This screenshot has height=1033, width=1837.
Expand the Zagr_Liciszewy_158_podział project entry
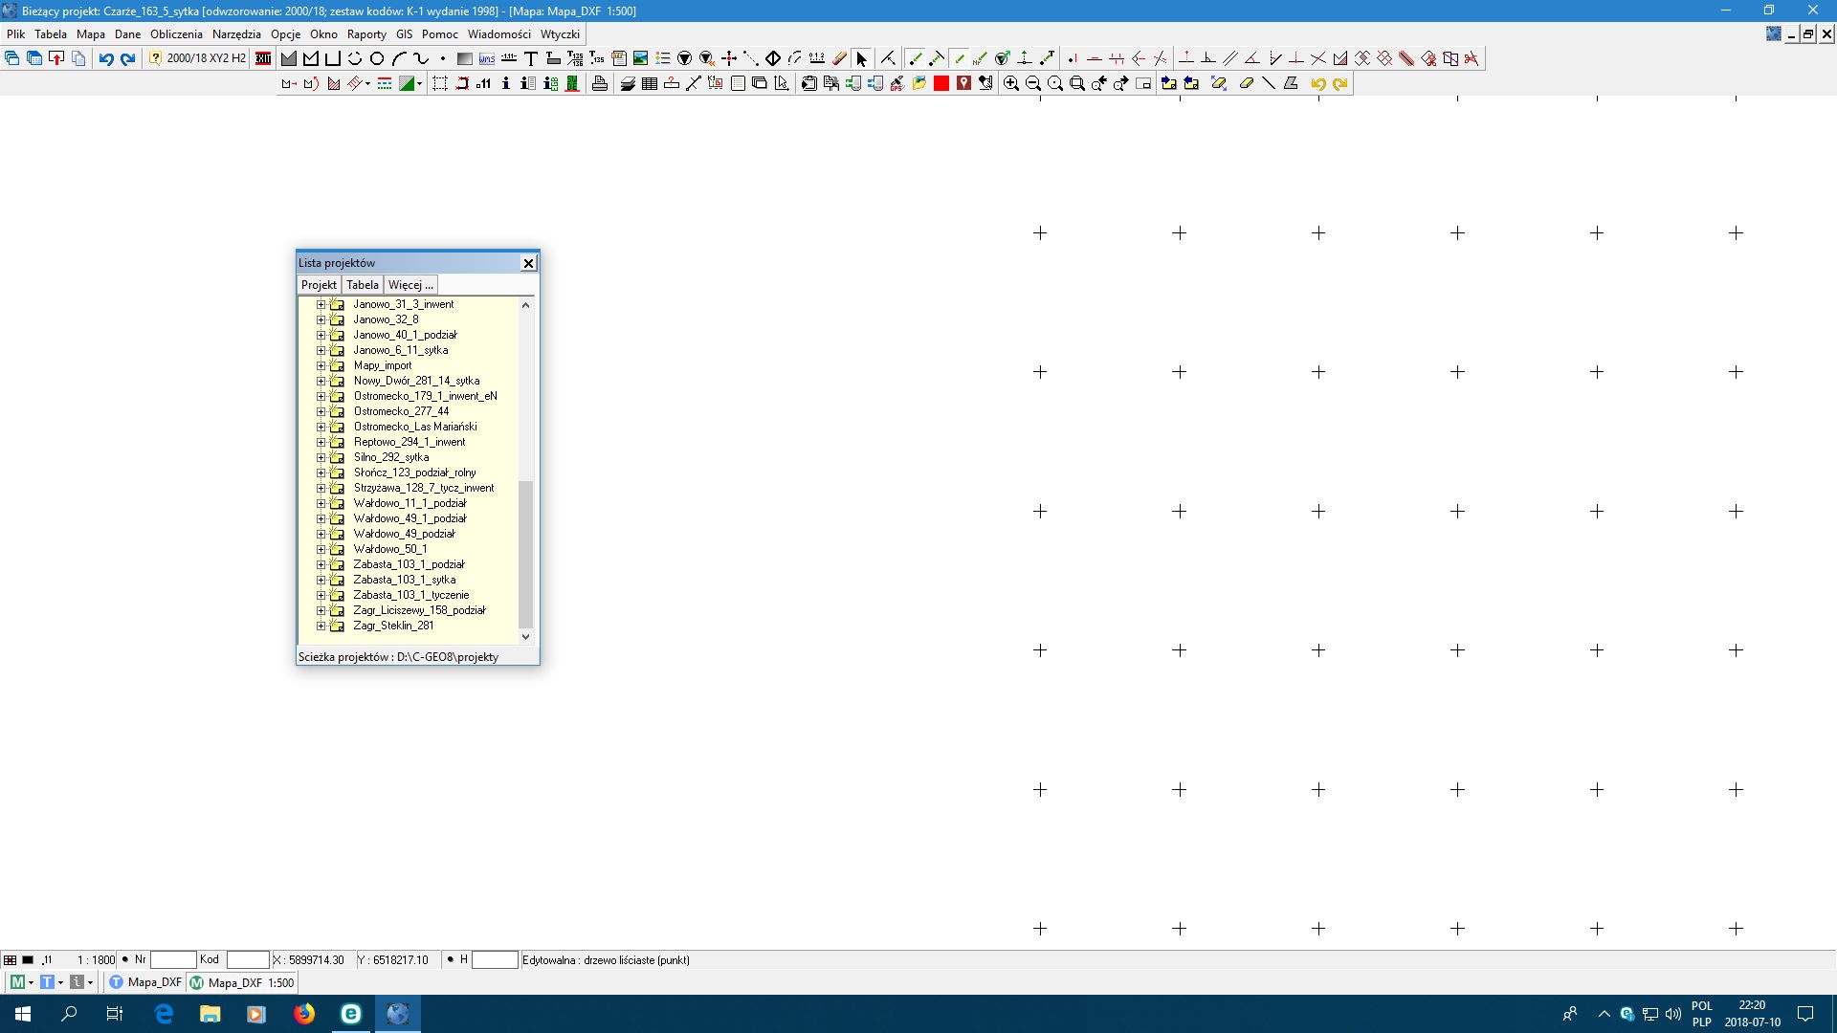(321, 609)
